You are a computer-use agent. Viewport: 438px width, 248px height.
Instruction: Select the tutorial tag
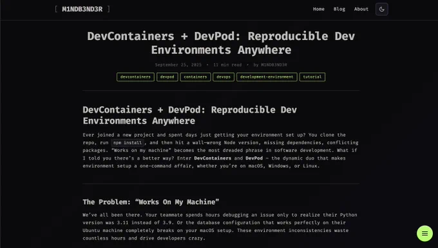[312, 77]
